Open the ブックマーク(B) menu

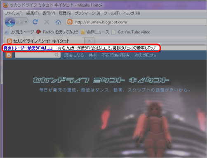tap(87, 13)
